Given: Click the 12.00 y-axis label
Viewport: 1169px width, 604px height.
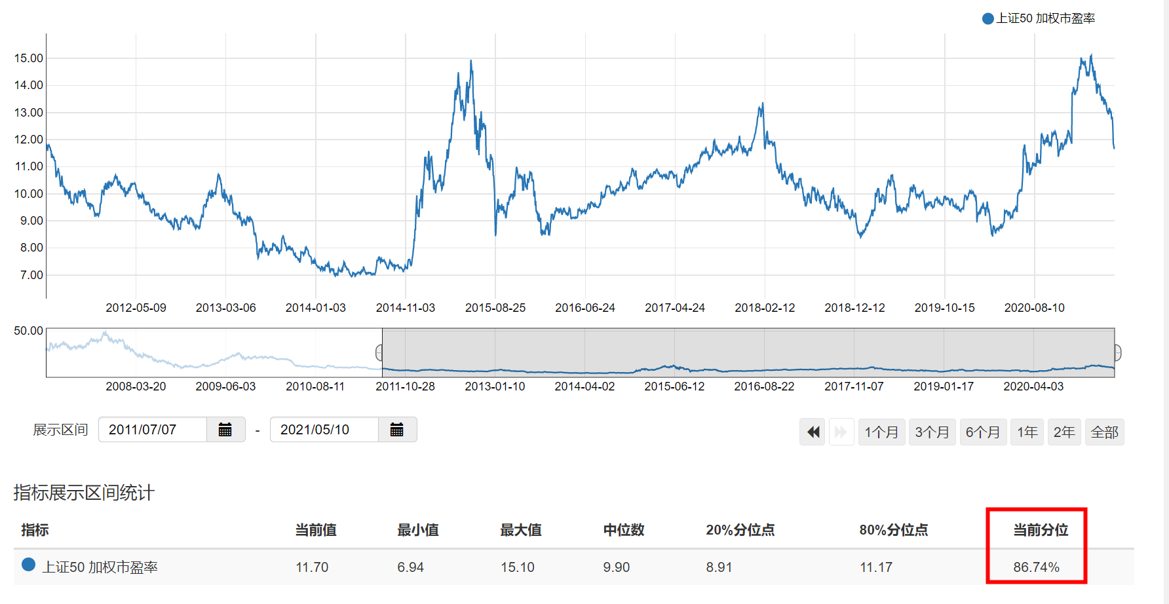Looking at the screenshot, I should tap(29, 140).
